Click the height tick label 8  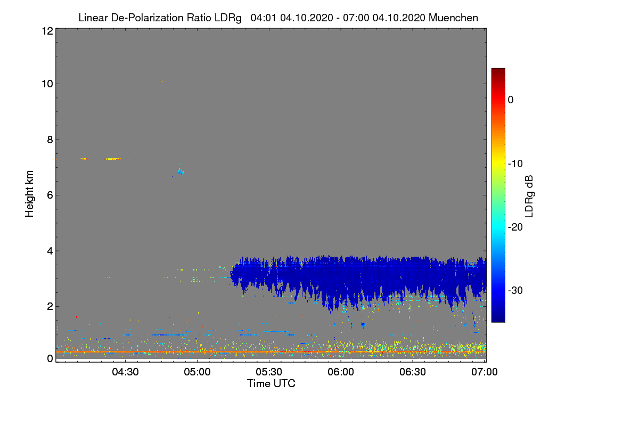coord(50,140)
